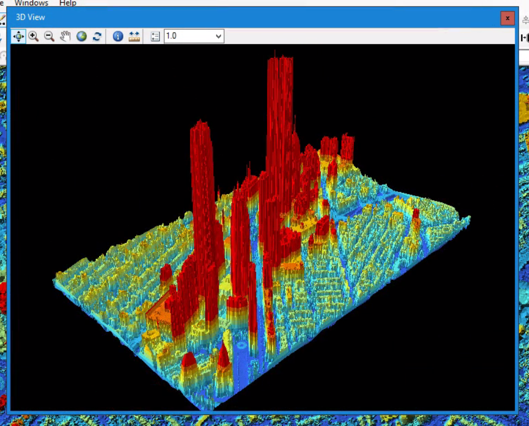529x426 pixels.
Task: Click the tool icon on the right window edge
Action: tap(525, 37)
